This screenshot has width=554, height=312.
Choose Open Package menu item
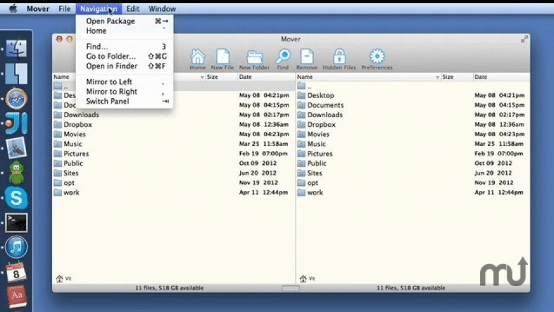(x=124, y=21)
